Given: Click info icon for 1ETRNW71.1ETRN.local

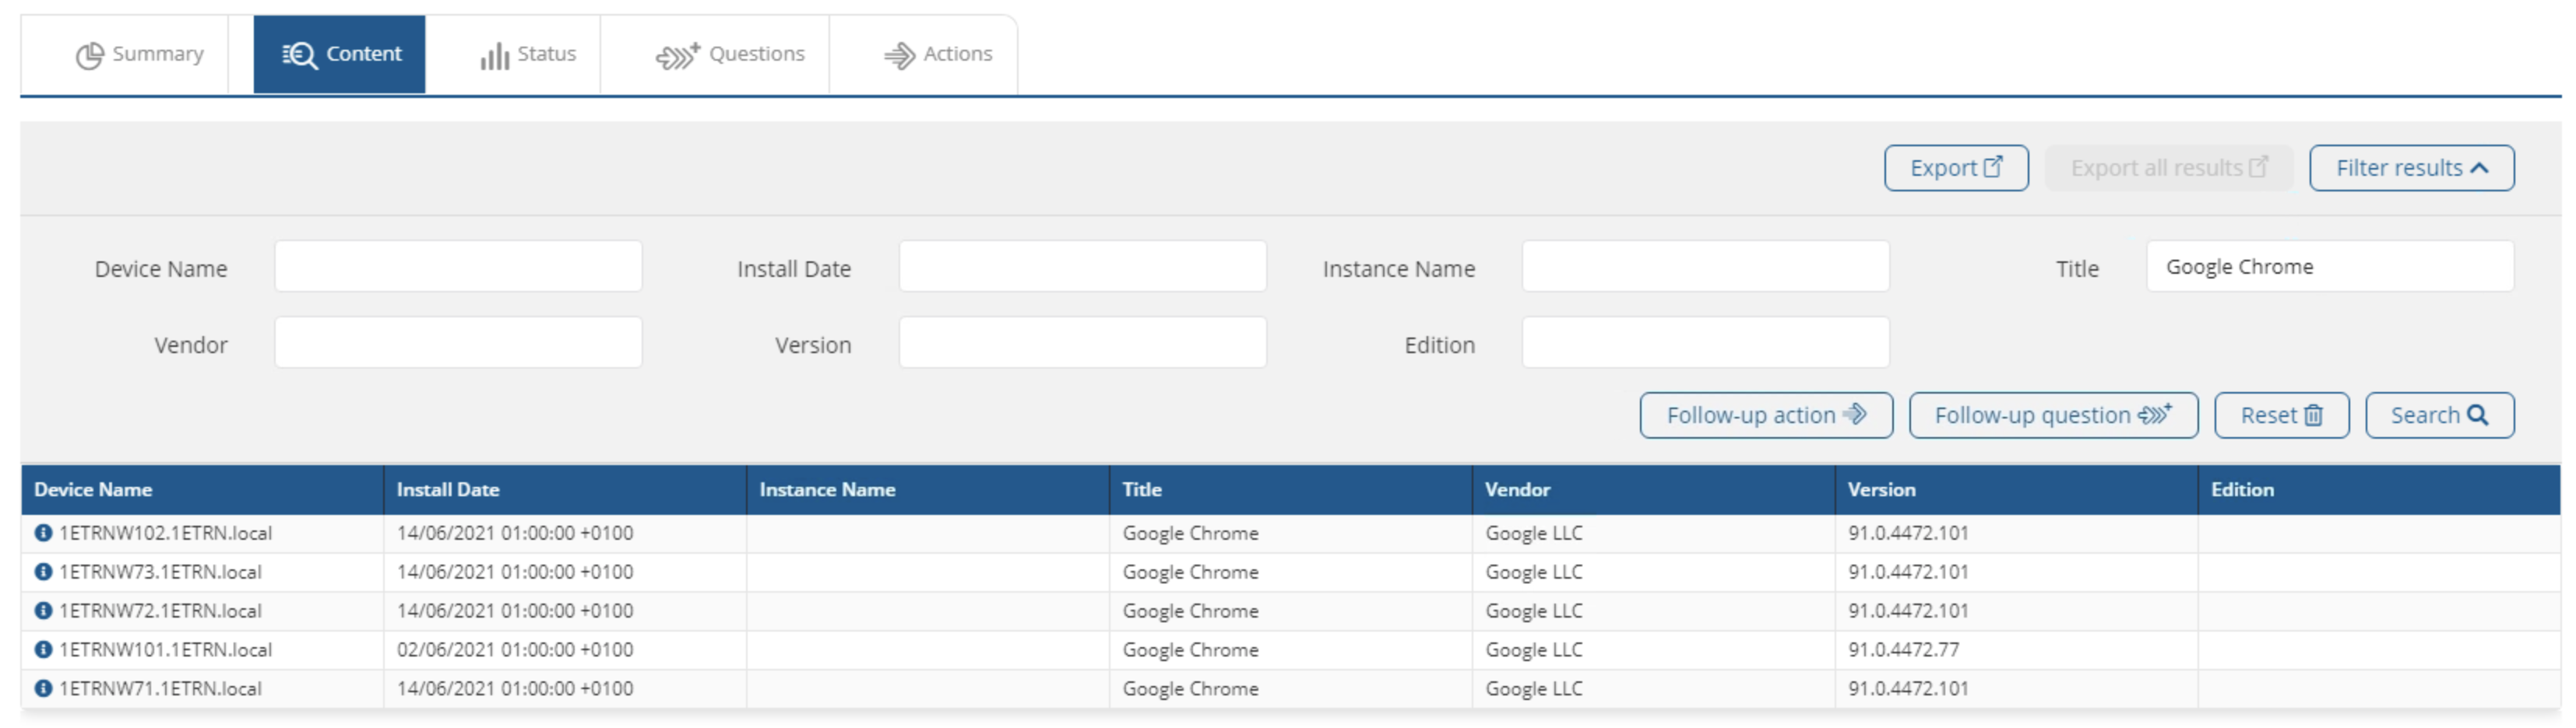Looking at the screenshot, I should [43, 689].
